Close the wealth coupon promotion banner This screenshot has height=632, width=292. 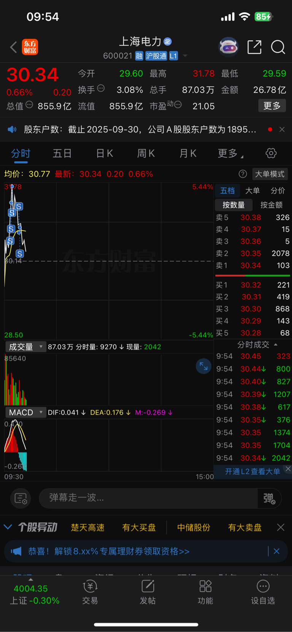276,551
